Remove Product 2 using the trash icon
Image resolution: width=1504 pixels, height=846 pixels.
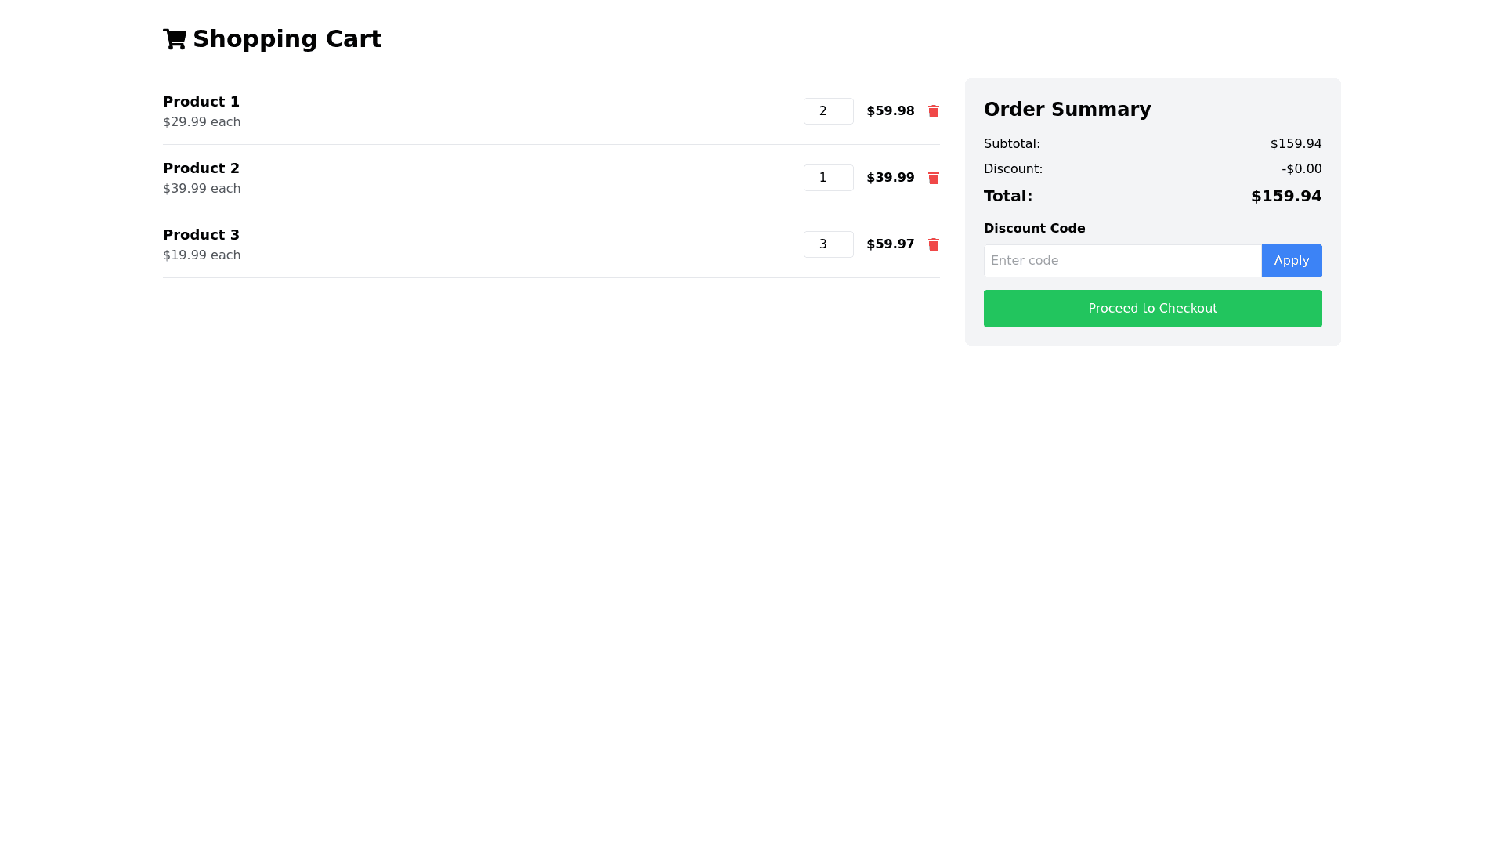pos(933,178)
